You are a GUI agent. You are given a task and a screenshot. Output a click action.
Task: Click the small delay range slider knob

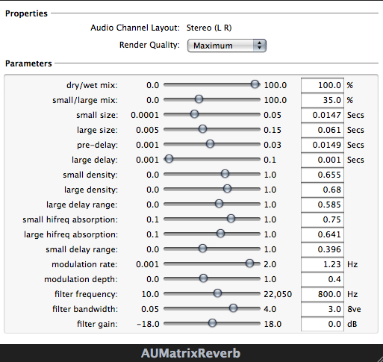[x=203, y=249]
